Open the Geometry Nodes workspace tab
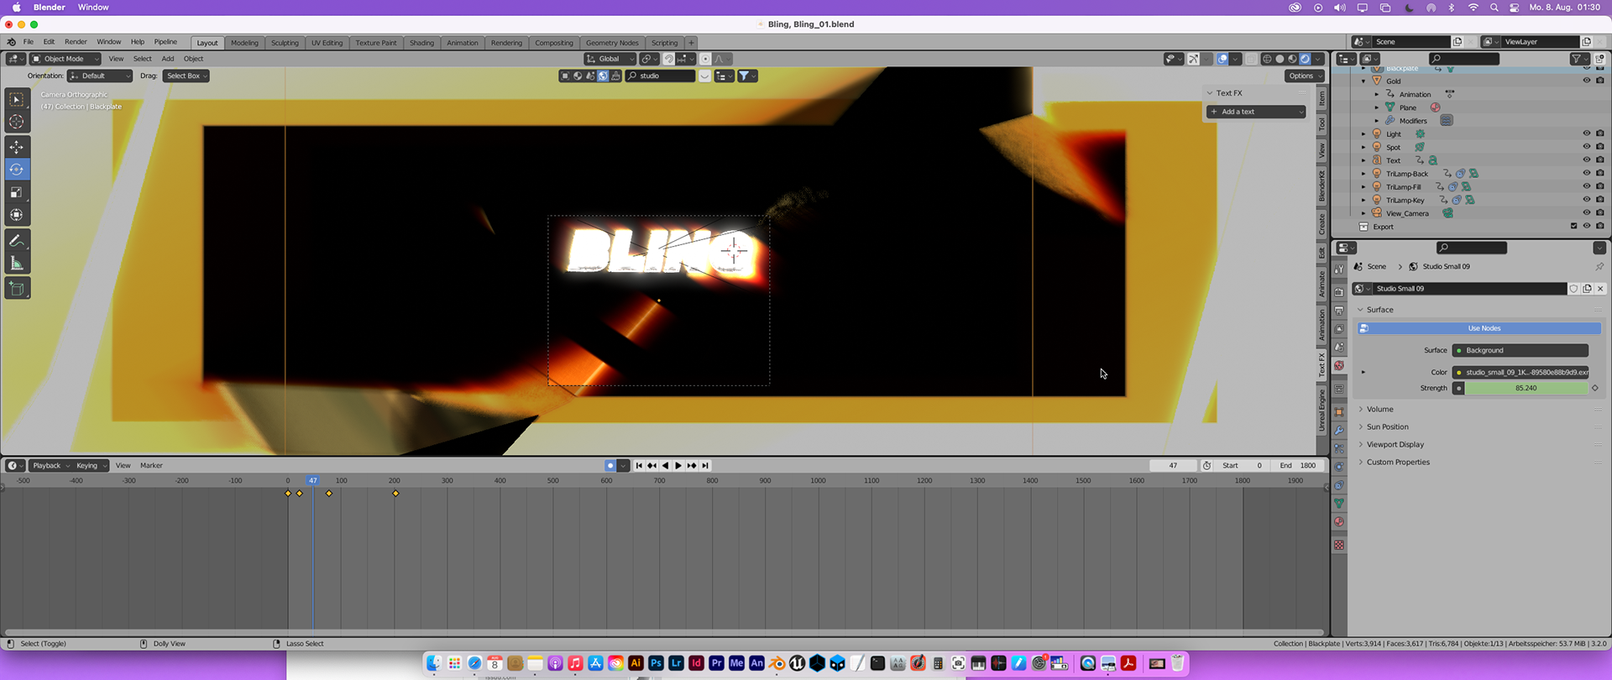Screen dimensions: 1612x680 (612, 43)
